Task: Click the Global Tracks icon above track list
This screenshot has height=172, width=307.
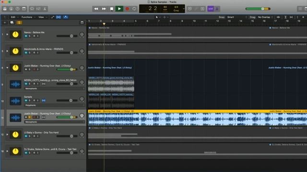Action: tap(82, 22)
